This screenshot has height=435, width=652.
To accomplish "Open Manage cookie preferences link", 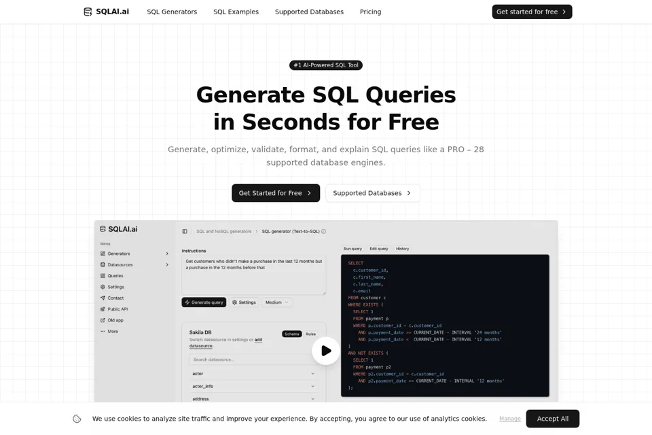I will pos(510,419).
